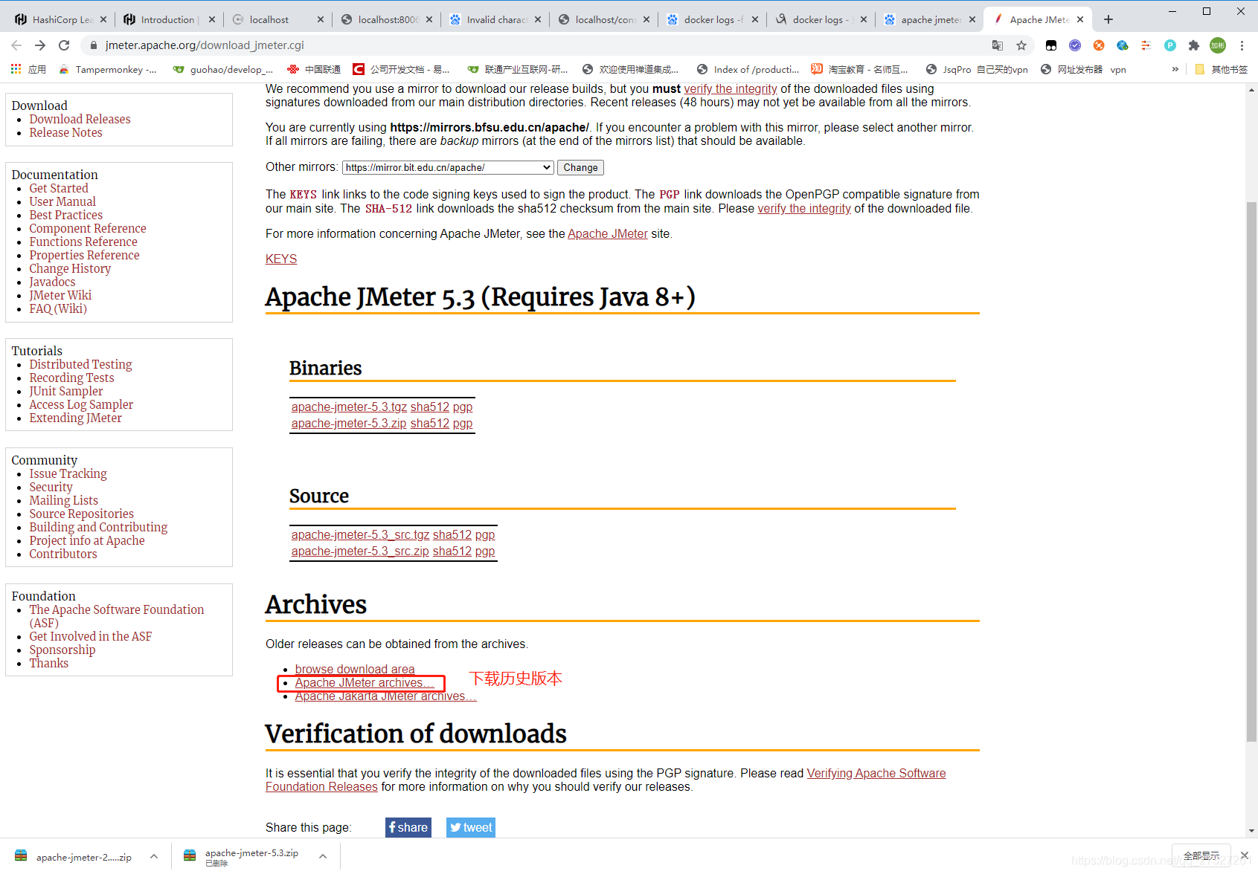
Task: Open the Apache JMeter site link
Action: pyautogui.click(x=608, y=233)
